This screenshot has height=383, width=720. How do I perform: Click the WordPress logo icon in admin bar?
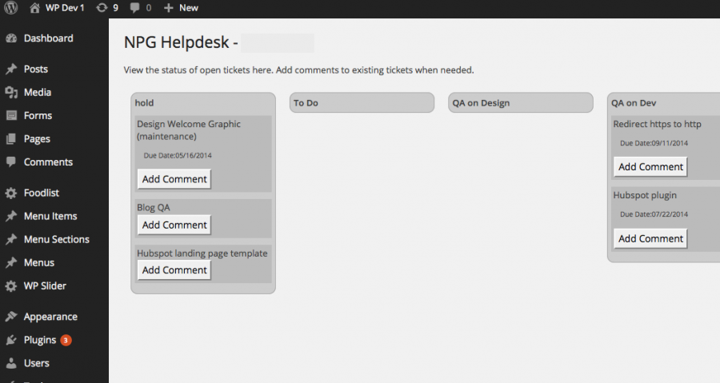click(11, 8)
